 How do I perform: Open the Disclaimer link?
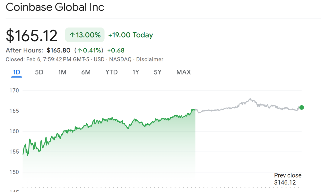point(150,60)
